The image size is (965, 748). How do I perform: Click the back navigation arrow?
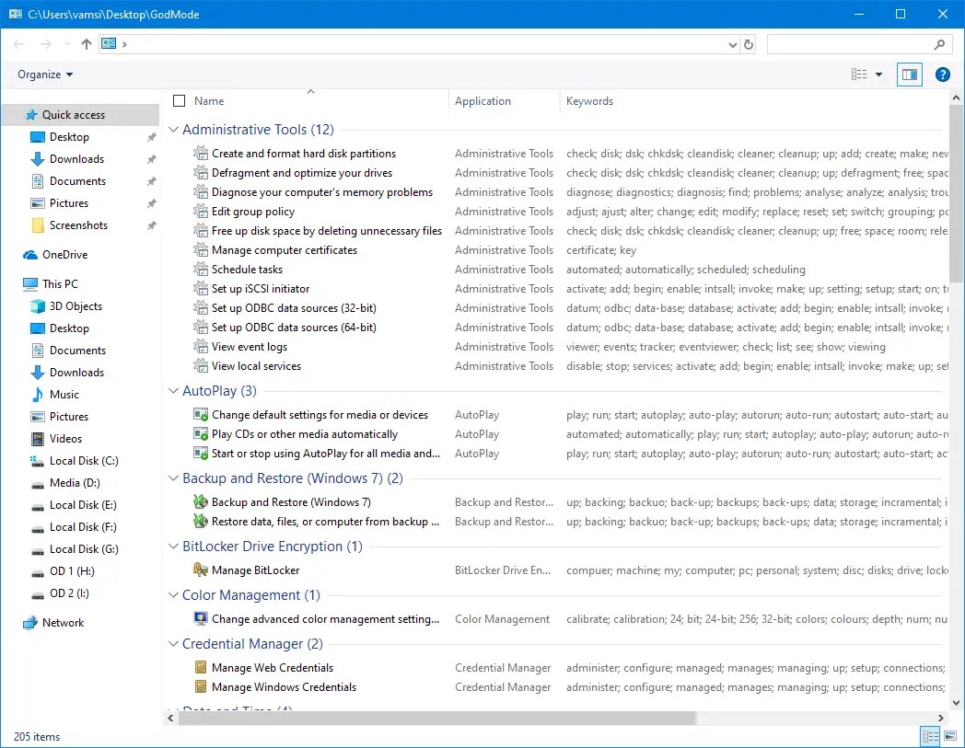click(x=18, y=43)
